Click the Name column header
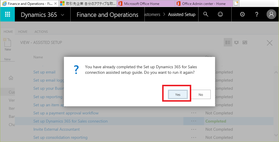 point(38,57)
